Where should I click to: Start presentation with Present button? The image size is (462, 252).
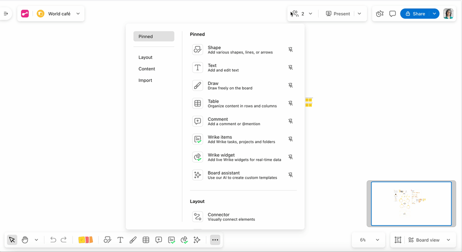click(x=338, y=13)
